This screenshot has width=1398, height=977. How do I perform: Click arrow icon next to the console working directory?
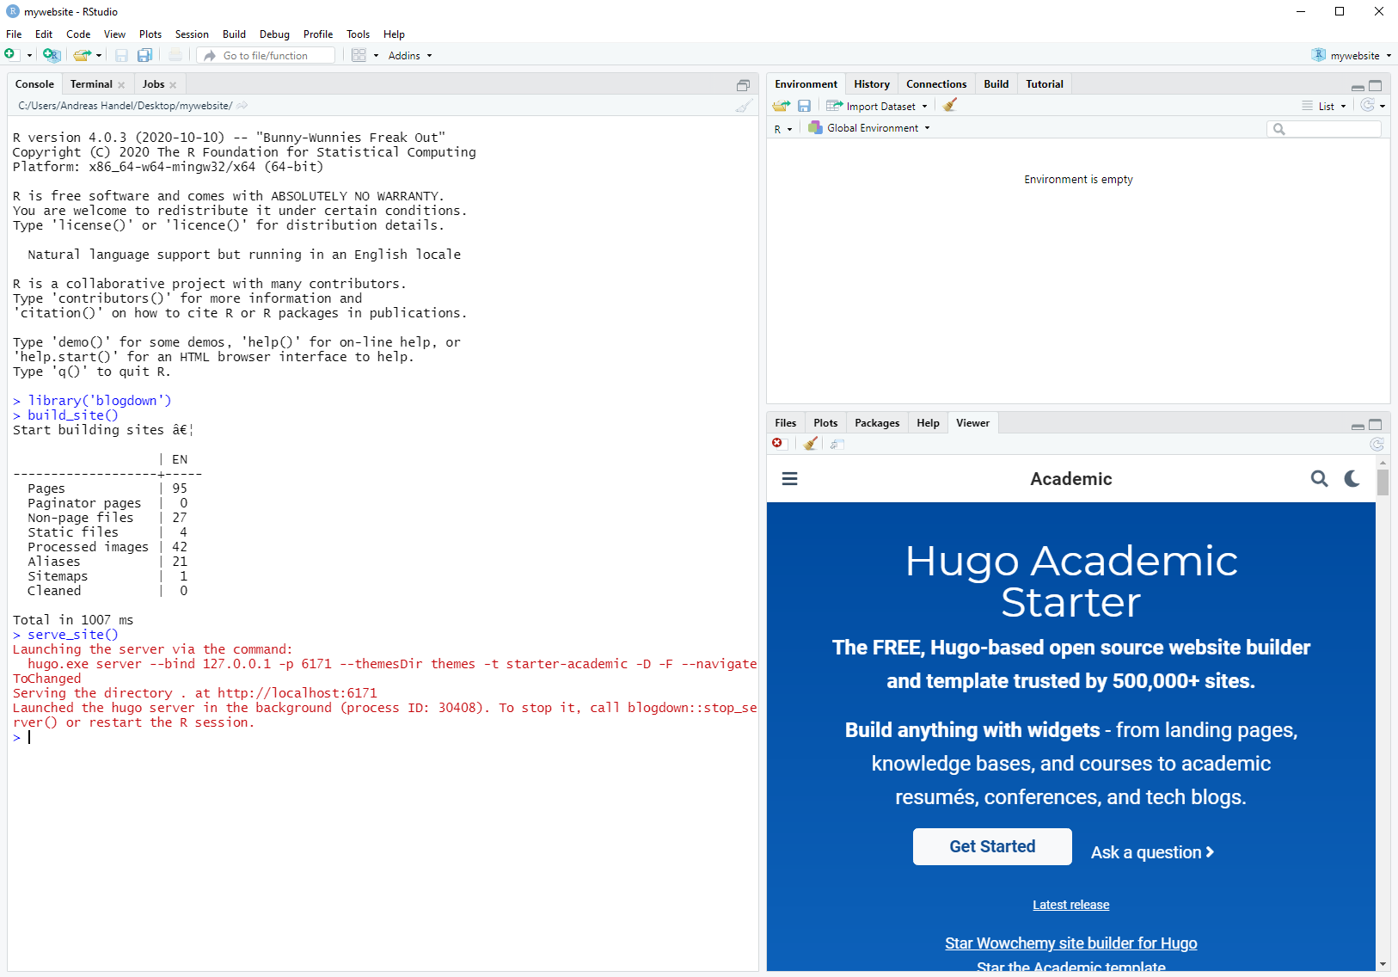click(242, 106)
